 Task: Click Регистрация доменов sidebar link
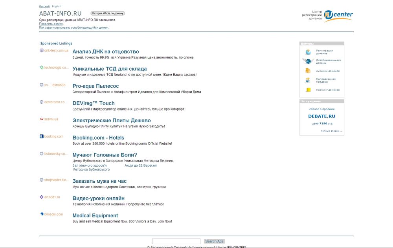pos(324,52)
